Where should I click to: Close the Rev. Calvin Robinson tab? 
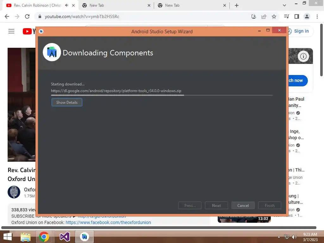[x=73, y=5]
